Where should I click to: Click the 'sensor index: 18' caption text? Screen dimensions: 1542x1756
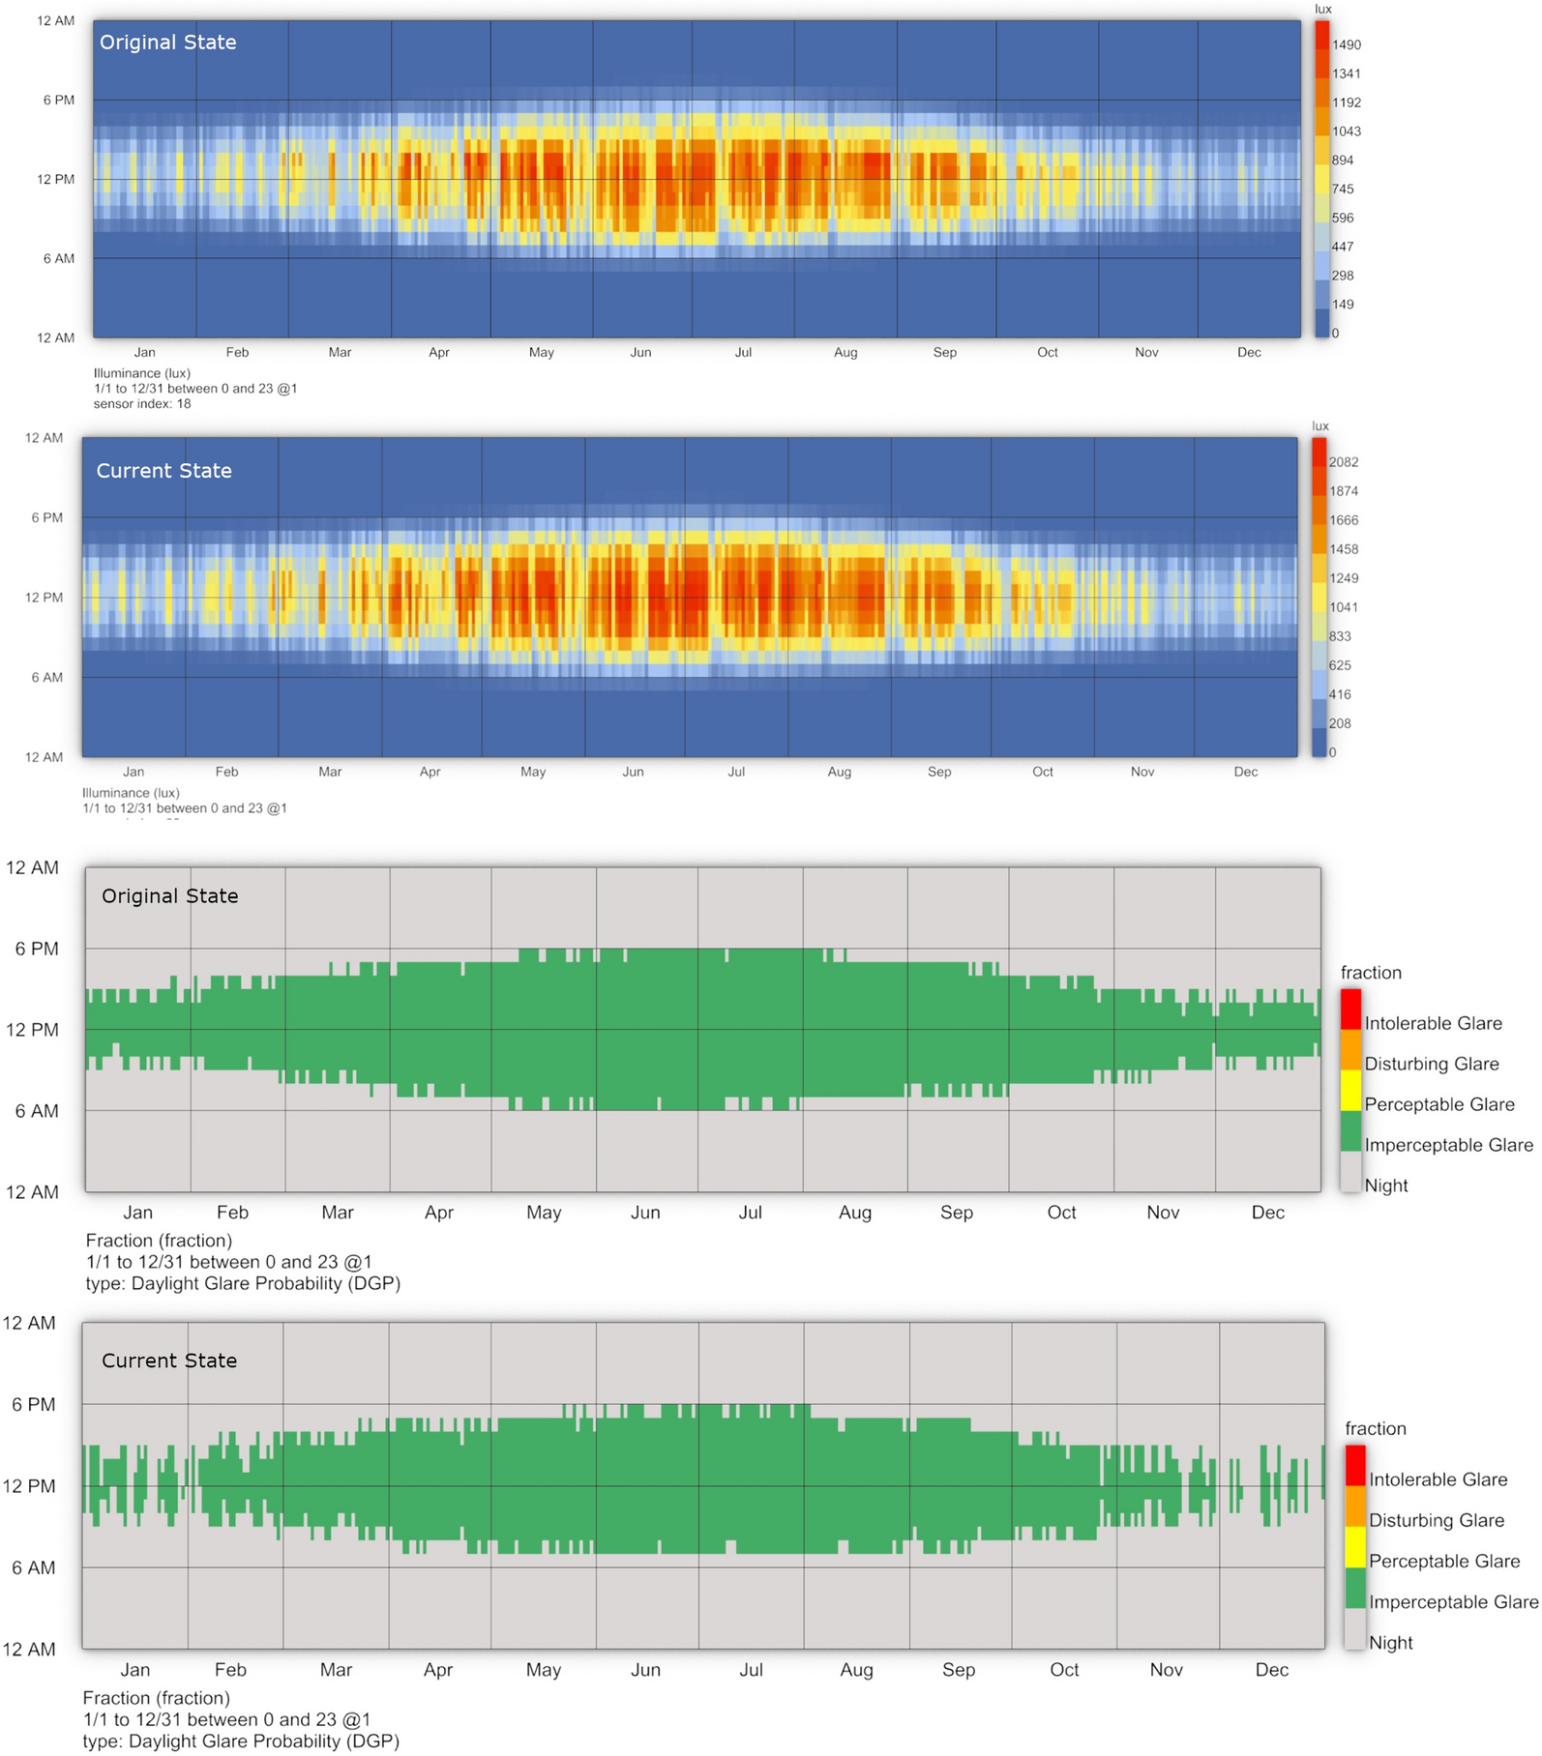[142, 404]
